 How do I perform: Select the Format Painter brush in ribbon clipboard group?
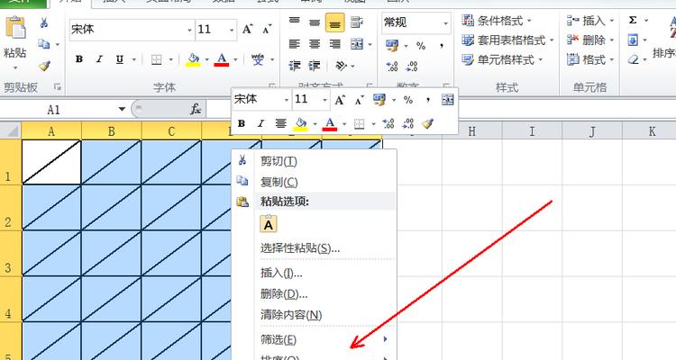tap(44, 66)
